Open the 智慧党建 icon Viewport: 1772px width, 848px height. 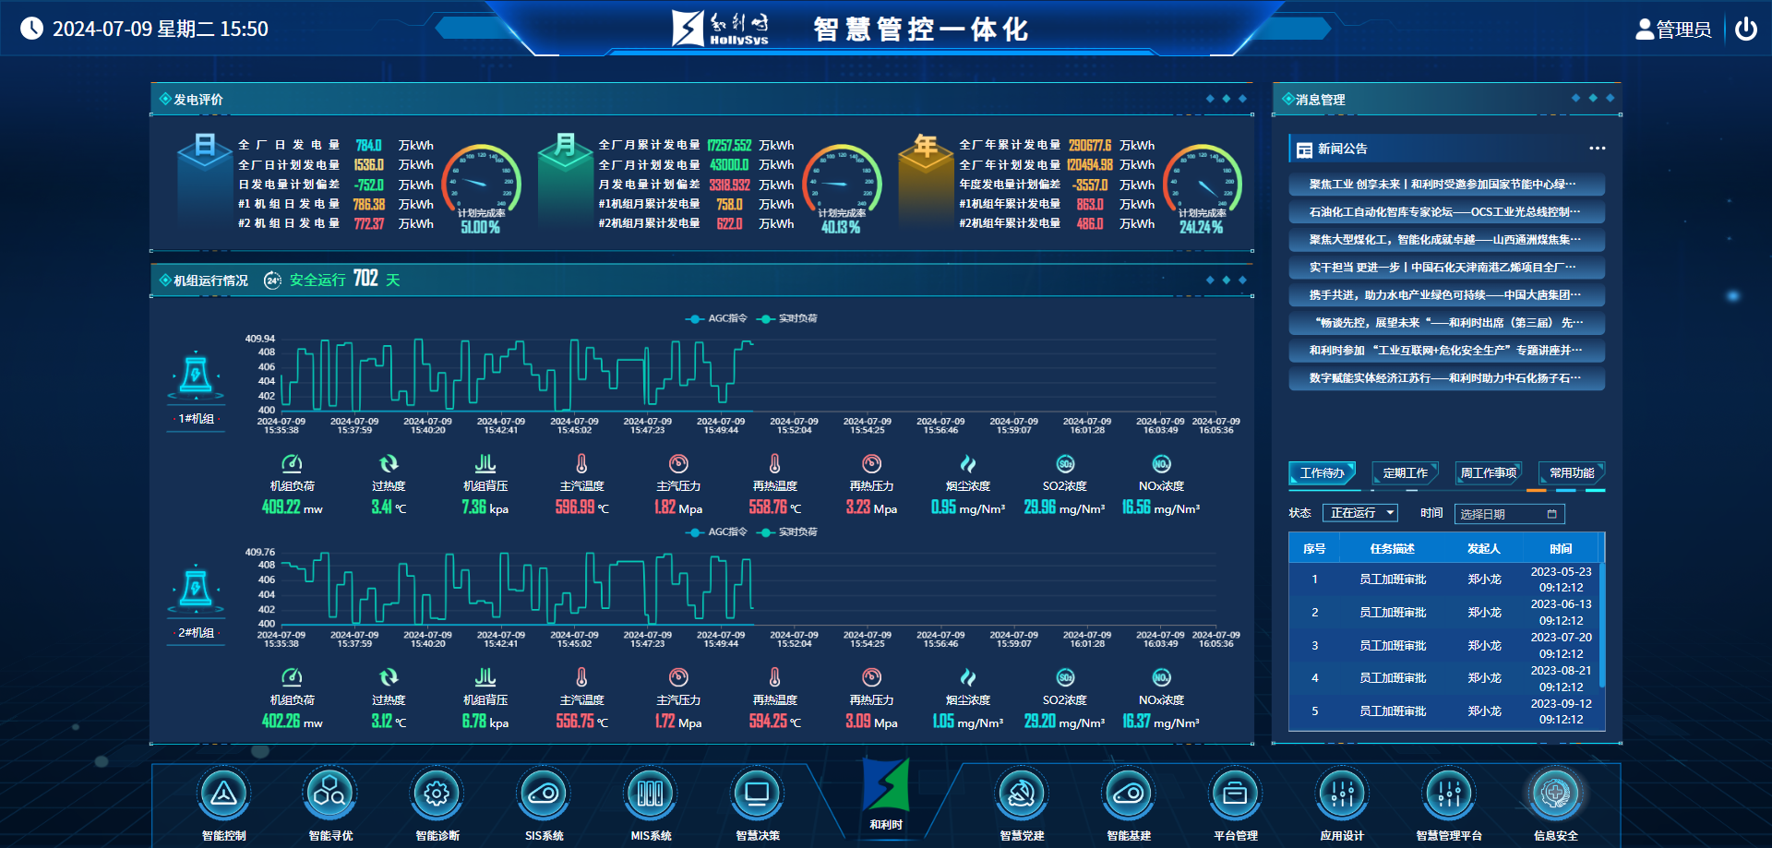1022,794
